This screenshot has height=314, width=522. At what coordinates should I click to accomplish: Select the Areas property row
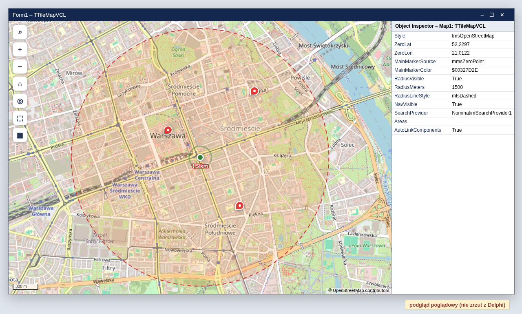(453, 122)
